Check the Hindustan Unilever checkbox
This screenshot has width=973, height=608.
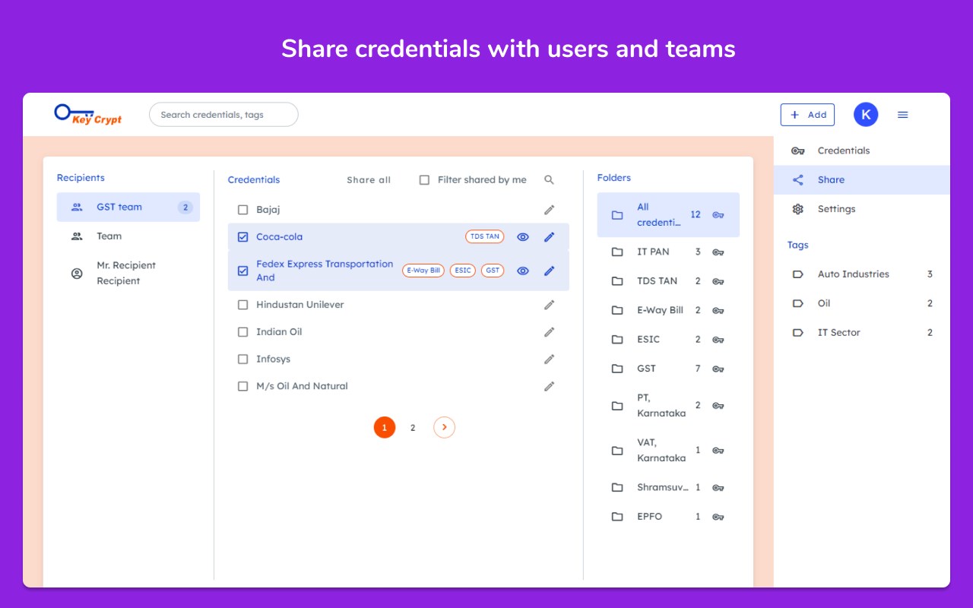click(x=243, y=305)
